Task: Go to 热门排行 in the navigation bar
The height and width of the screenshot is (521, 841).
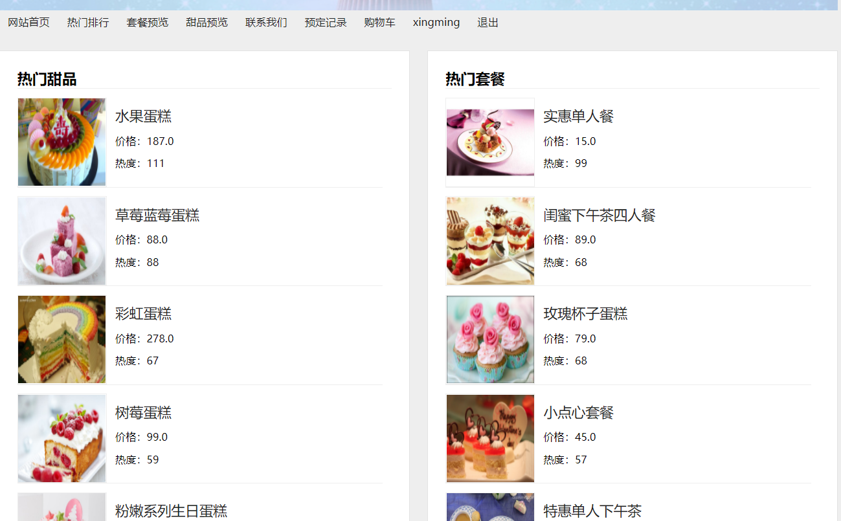Action: click(x=88, y=23)
